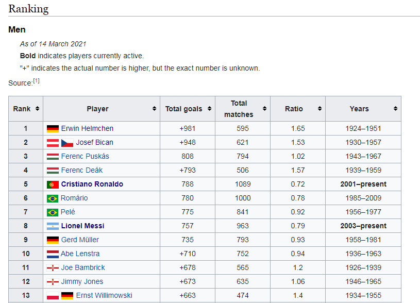Open the Gerd Müller page link
The image size is (420, 303).
[80, 240]
